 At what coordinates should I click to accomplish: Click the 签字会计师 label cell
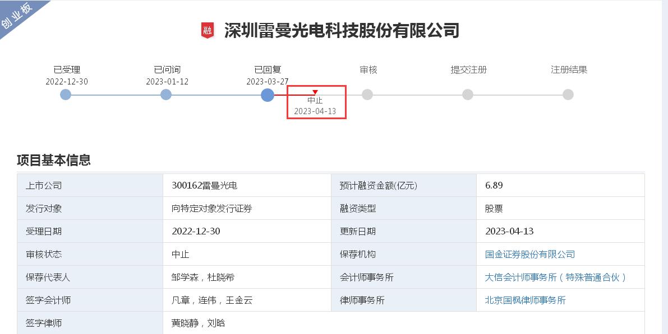[x=90, y=300]
